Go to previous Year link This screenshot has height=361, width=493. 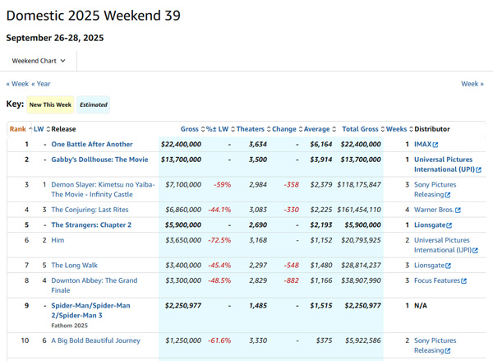coord(41,84)
